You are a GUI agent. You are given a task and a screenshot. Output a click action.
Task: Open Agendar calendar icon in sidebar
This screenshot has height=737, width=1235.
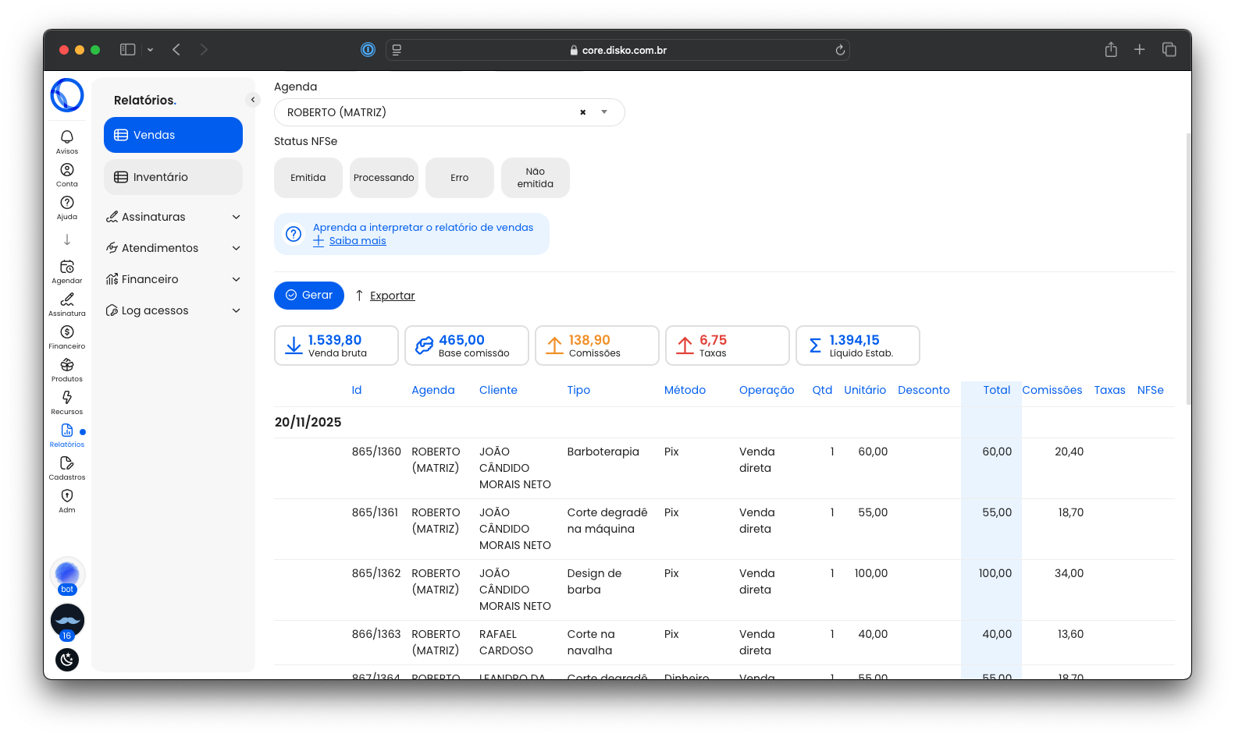click(67, 267)
